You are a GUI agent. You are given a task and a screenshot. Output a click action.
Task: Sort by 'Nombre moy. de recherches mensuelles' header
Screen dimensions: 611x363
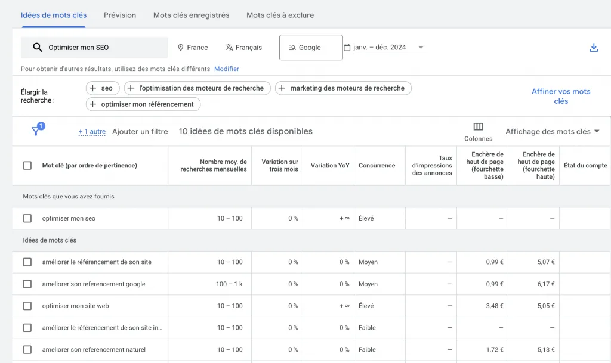[x=214, y=165]
